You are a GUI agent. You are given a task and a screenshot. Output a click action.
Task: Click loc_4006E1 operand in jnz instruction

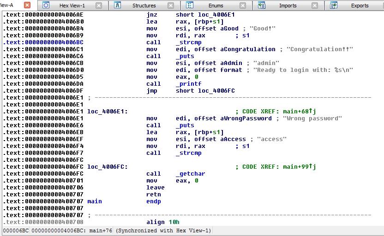point(216,15)
